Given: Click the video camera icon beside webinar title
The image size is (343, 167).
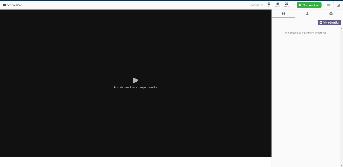Looking at the screenshot, I should (4, 5).
